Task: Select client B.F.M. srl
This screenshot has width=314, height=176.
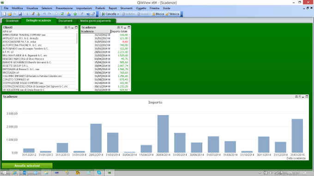Action: pos(39,52)
